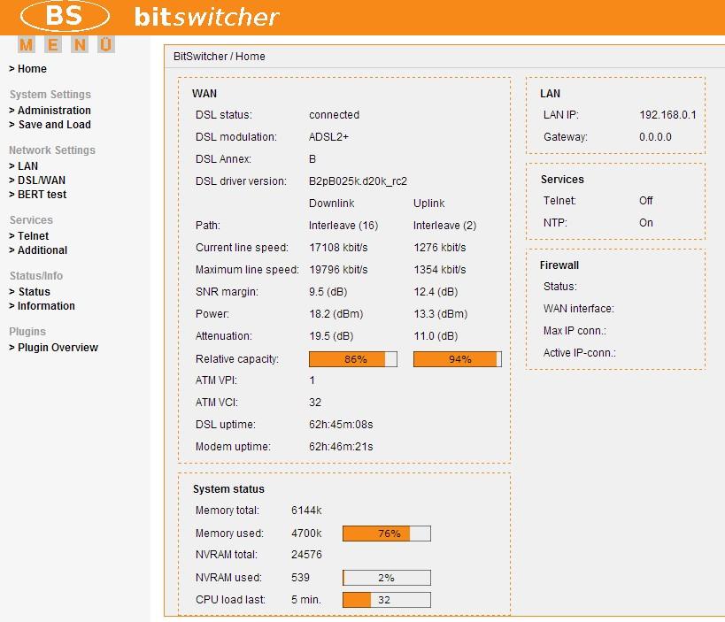The image size is (725, 622).
Task: Click the Attenuation 19.5 (dB) value
Action: click(331, 336)
